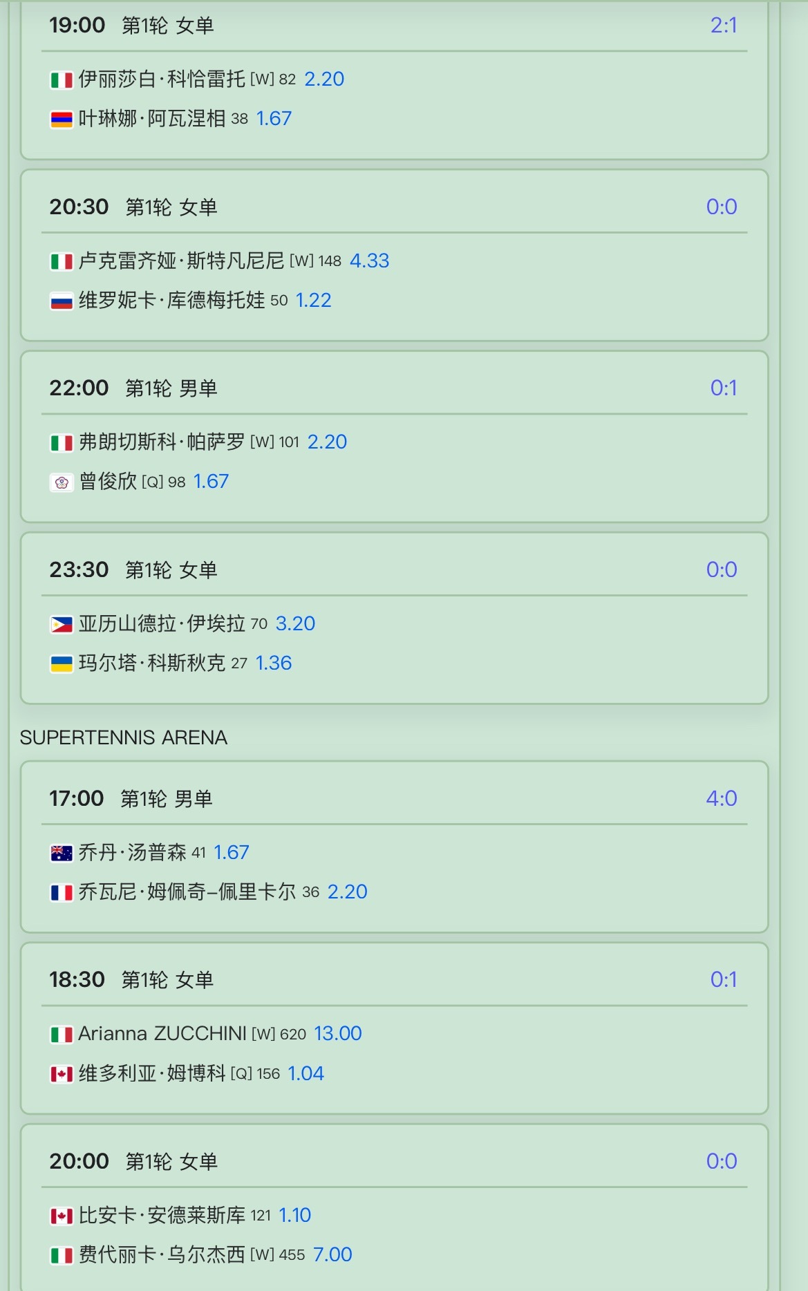Open the 4:0 score for the 17:00 match
The image size is (808, 1291).
(x=722, y=798)
